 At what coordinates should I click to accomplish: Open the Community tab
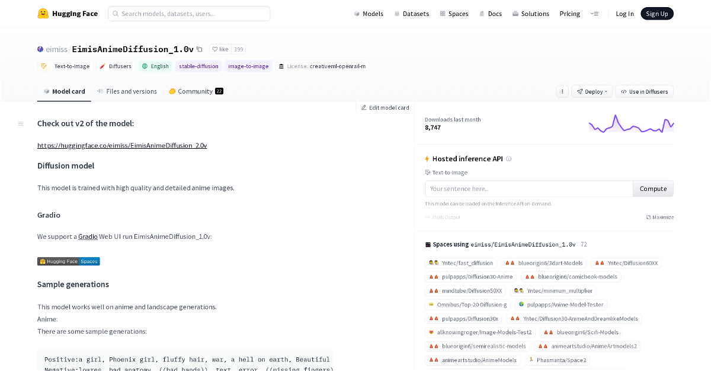pyautogui.click(x=196, y=91)
